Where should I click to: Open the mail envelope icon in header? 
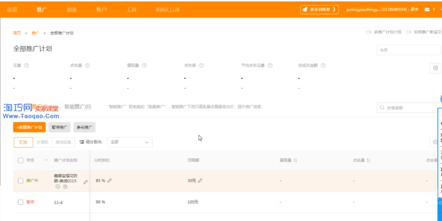427,9
